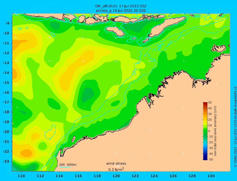Click the longitude axis label "124"
Viewport: 237px width, 181px height.
pyautogui.click(x=154, y=176)
